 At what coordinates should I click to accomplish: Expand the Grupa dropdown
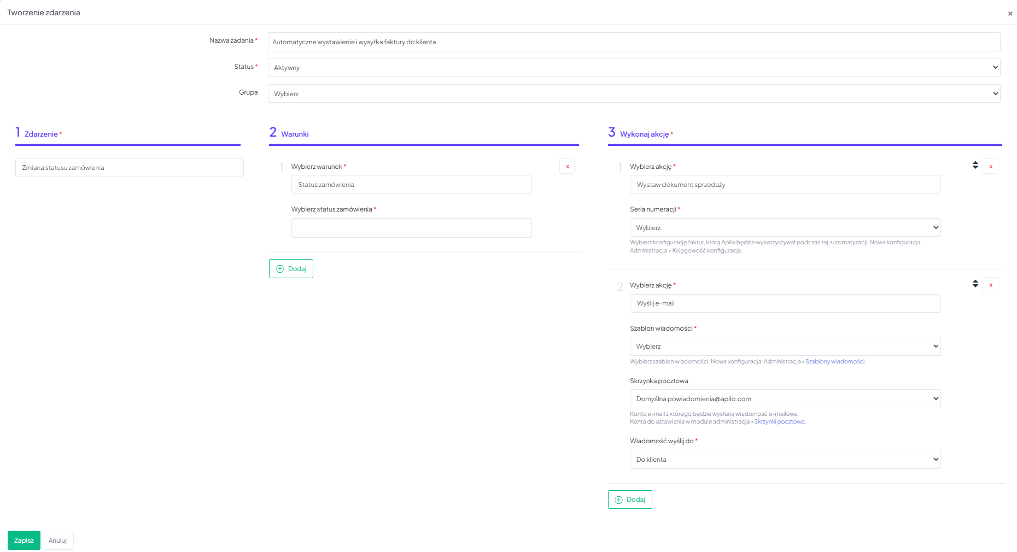pos(634,93)
